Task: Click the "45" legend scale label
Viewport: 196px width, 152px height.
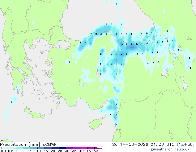Action: pos(88,151)
